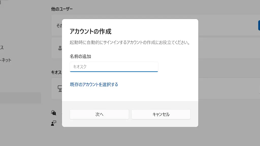This screenshot has height=146, width=260.
Task: Click the user account card right of dialog
Action: (229, 48)
